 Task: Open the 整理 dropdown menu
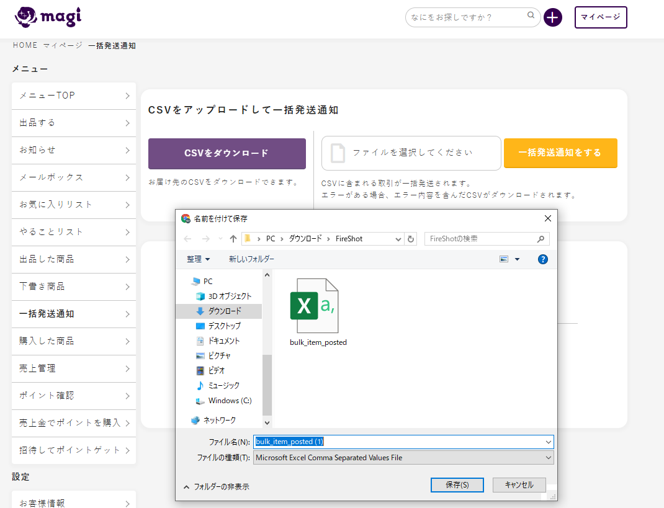(199, 259)
